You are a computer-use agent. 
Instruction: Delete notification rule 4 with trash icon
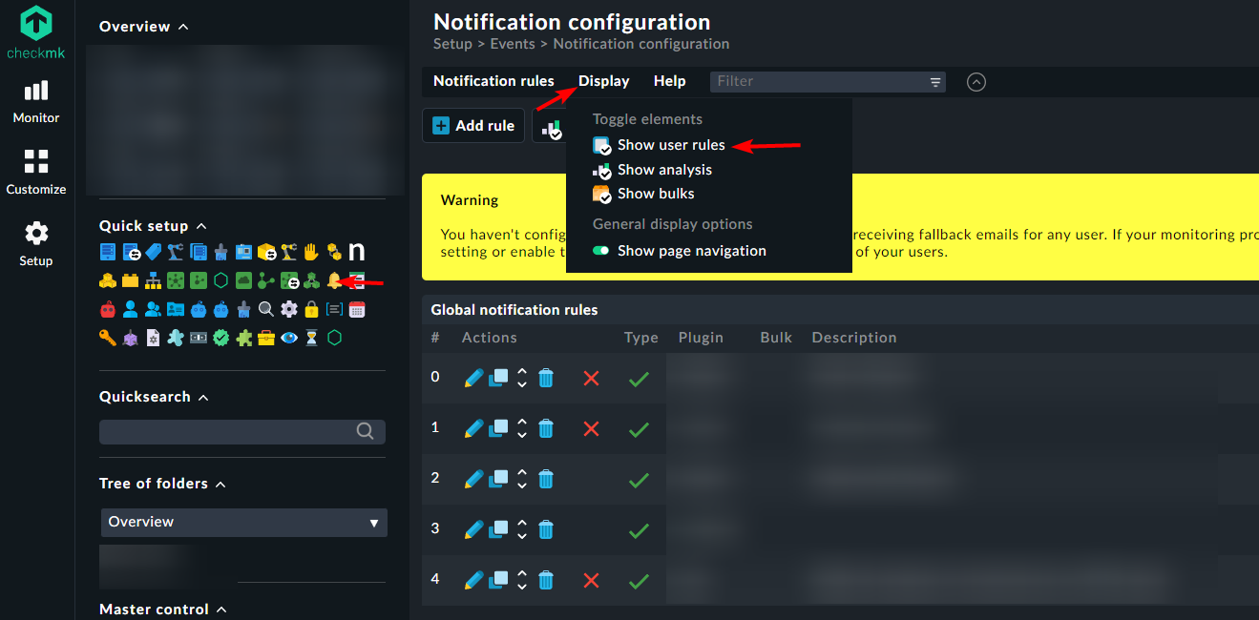[x=545, y=580]
